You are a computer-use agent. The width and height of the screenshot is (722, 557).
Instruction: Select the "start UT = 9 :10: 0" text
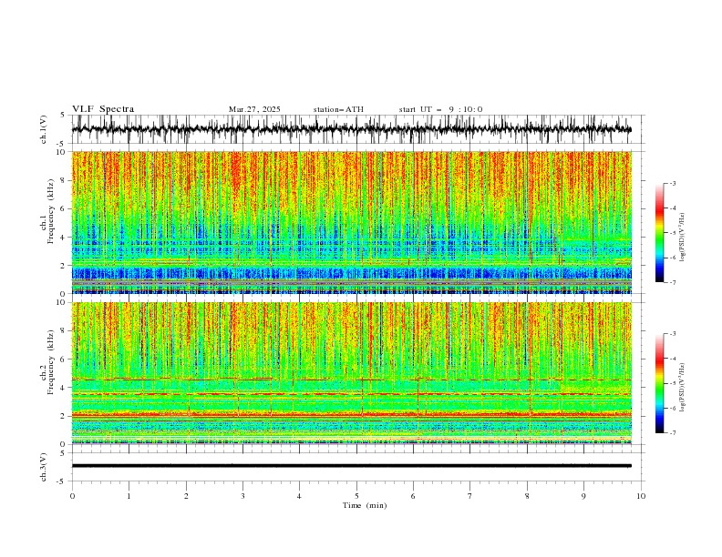(440, 109)
